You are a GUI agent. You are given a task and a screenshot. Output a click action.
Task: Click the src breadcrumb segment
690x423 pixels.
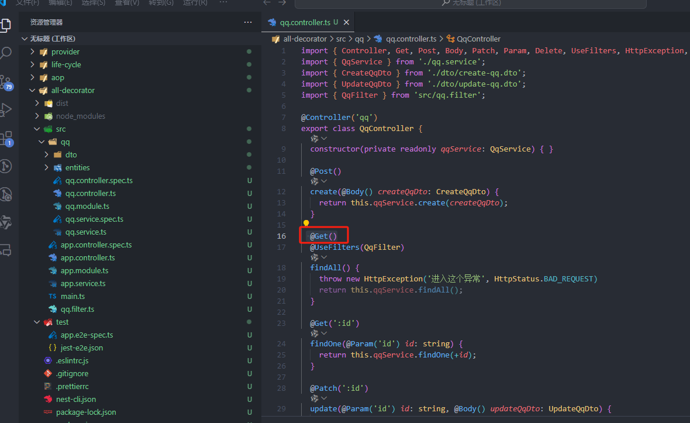340,39
